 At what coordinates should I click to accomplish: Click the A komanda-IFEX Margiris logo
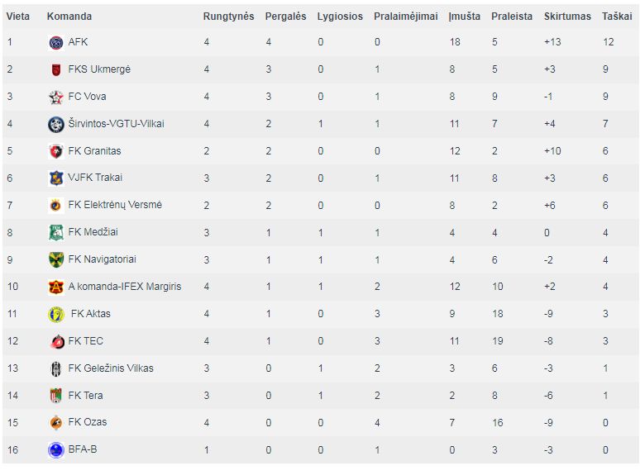tap(56, 287)
